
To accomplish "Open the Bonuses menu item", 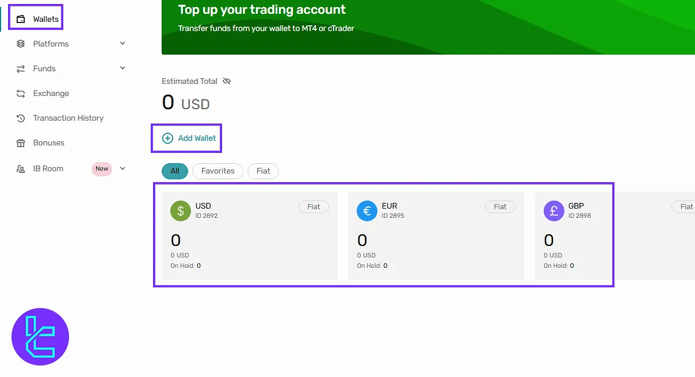I will (x=48, y=143).
